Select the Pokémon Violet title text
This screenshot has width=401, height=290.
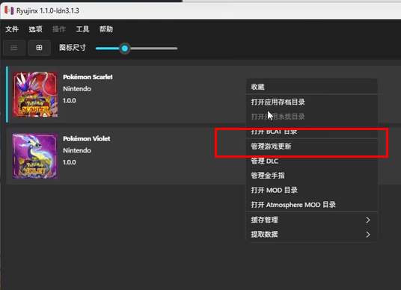(87, 138)
